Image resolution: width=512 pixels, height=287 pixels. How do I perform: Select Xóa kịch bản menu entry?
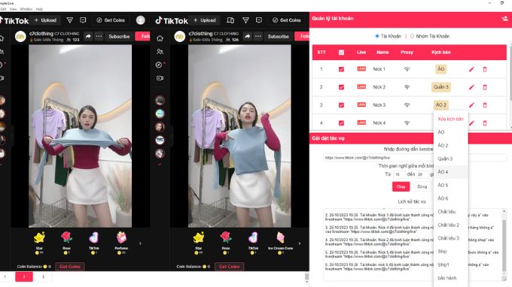tap(450, 119)
